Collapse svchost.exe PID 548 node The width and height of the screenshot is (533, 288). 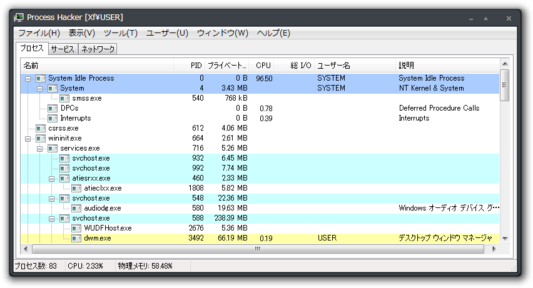(52, 199)
